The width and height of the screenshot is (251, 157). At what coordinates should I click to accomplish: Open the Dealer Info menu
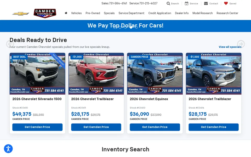click(x=182, y=13)
